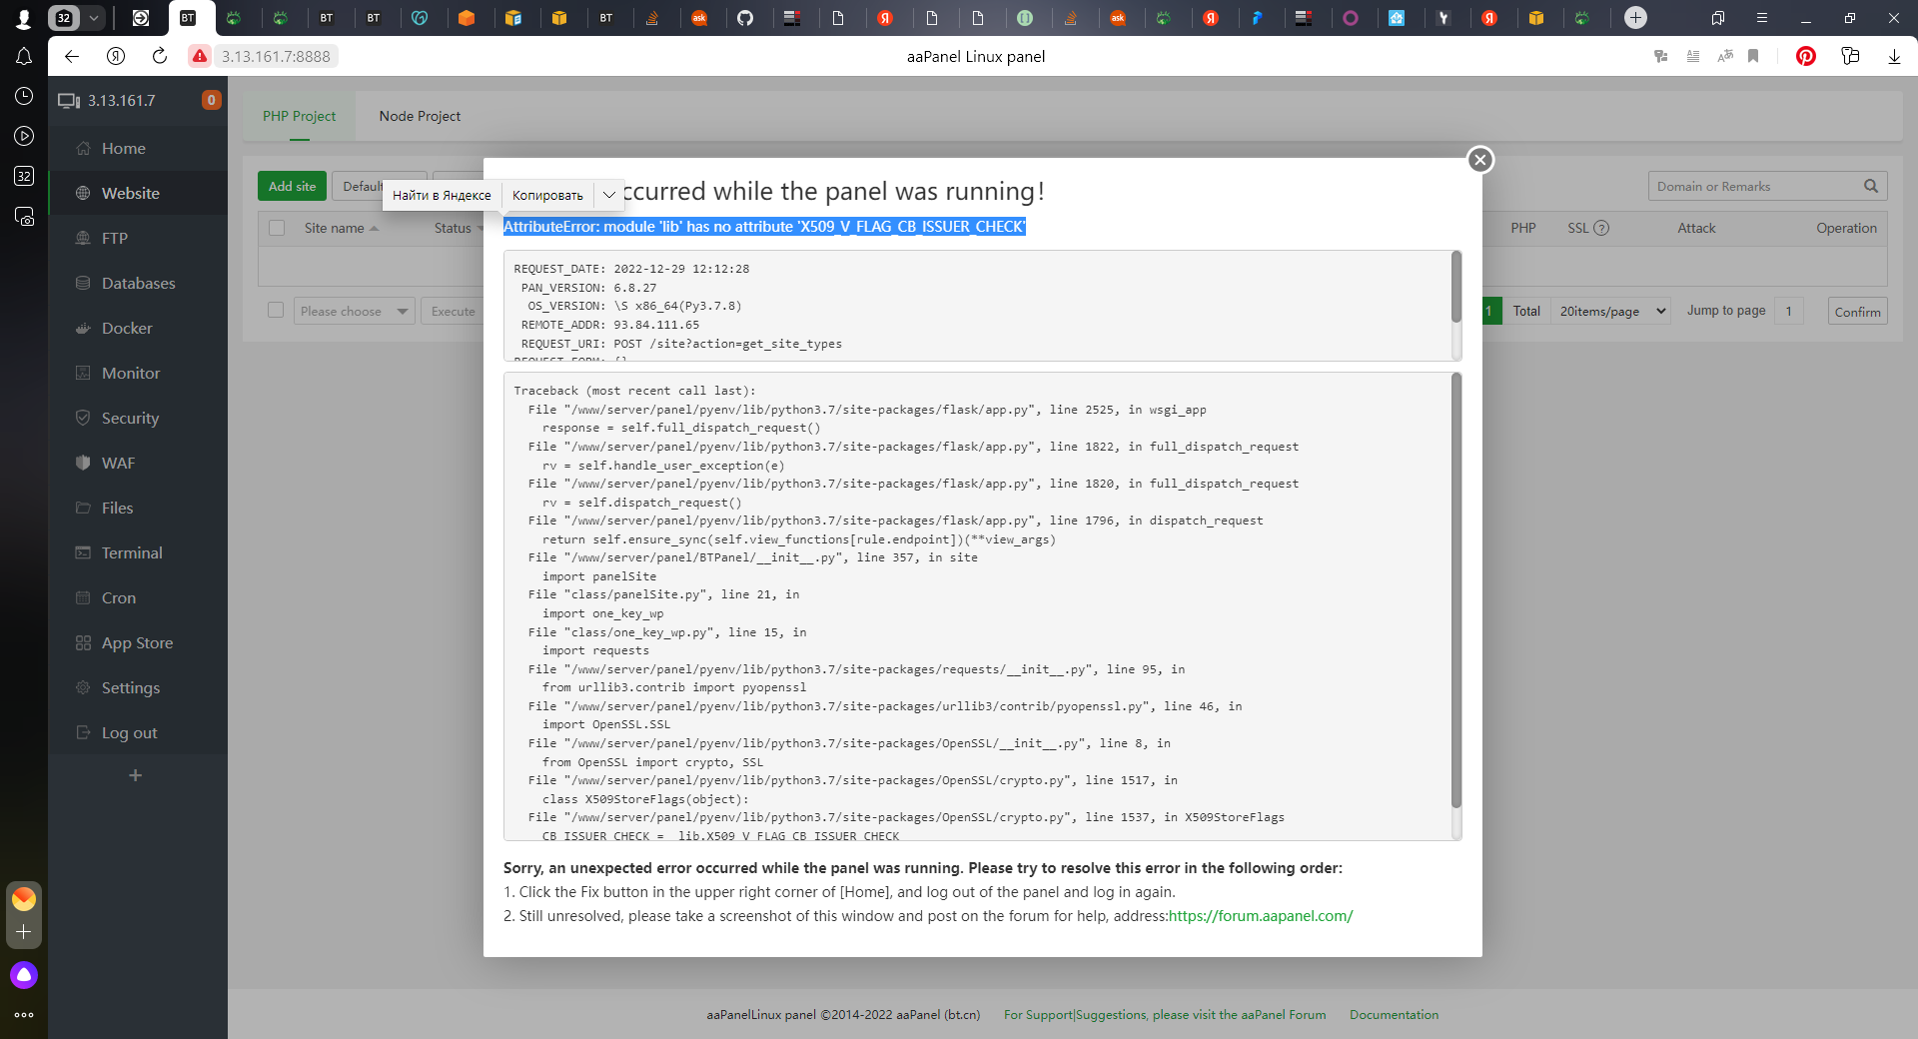This screenshot has width=1918, height=1039.
Task: Tick the select-all checkbox beside Site name
Action: (x=277, y=228)
